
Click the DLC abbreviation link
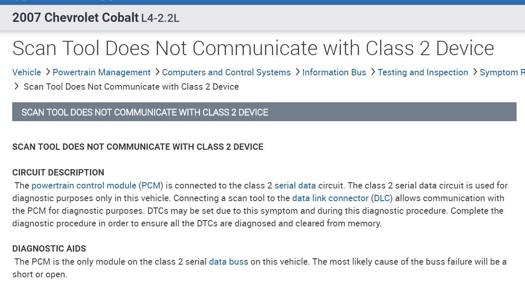pos(382,198)
